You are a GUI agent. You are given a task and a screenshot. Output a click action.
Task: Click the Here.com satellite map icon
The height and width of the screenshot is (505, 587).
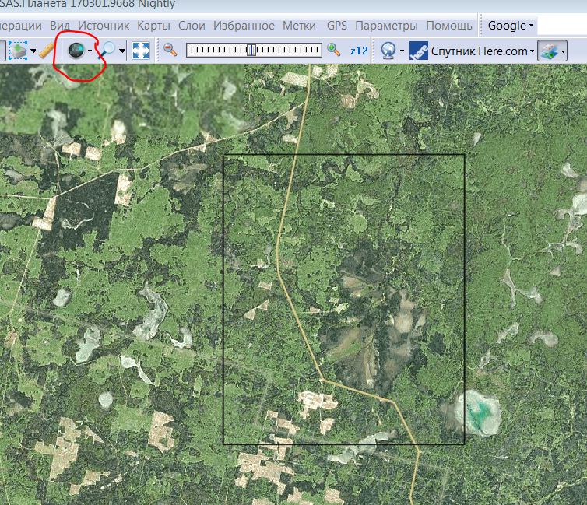pyautogui.click(x=419, y=51)
